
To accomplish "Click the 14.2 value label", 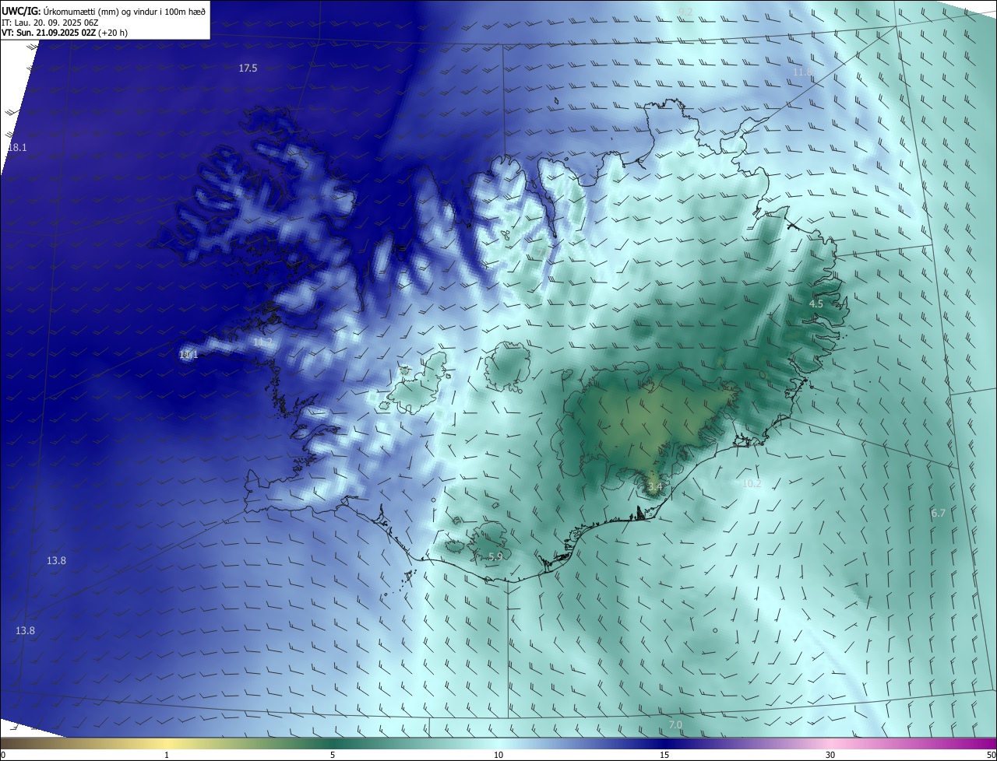I will [x=263, y=342].
